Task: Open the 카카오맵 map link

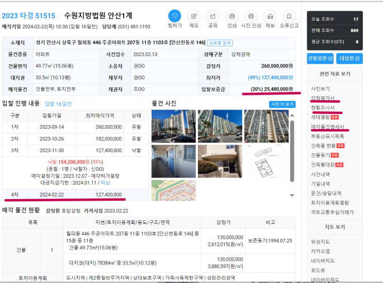Action: coord(320,251)
